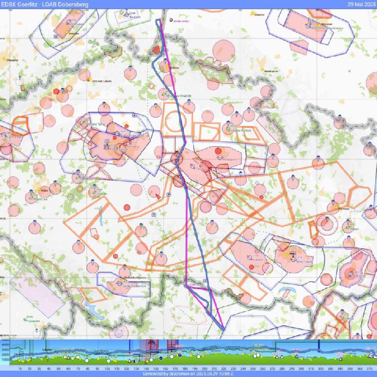Select the Mnichovo Hradiste airfield icon
The height and width of the screenshot is (377, 377).
pos(164,94)
